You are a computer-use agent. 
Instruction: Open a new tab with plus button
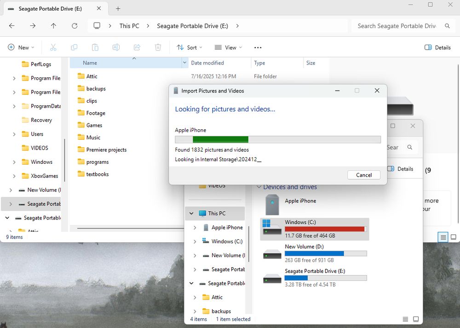coord(118,8)
